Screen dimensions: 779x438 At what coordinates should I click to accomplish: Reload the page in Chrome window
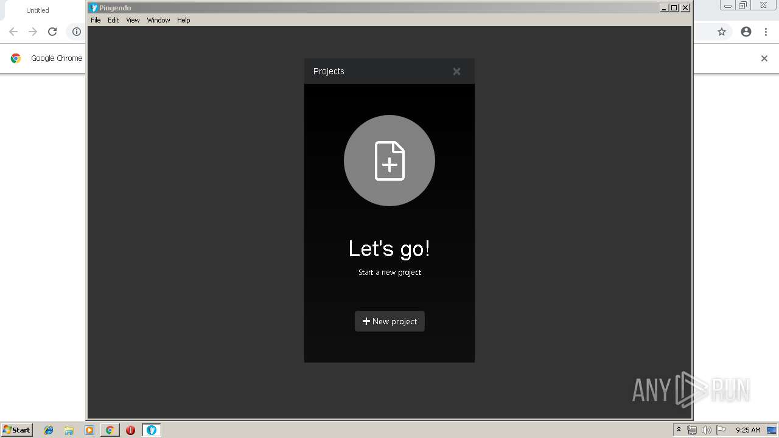click(52, 32)
